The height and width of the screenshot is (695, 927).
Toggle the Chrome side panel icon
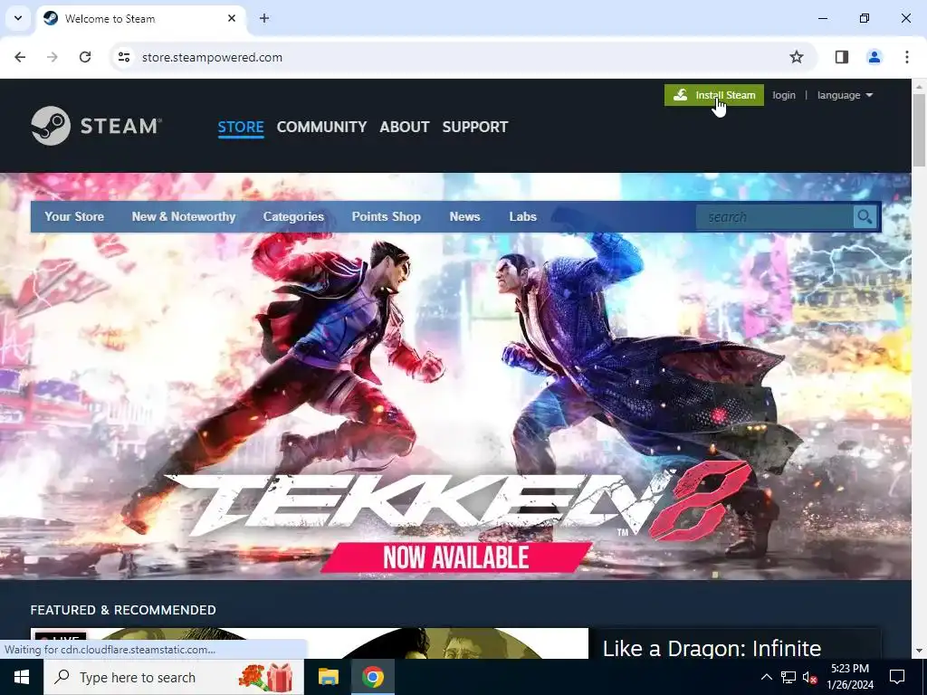[x=841, y=57]
